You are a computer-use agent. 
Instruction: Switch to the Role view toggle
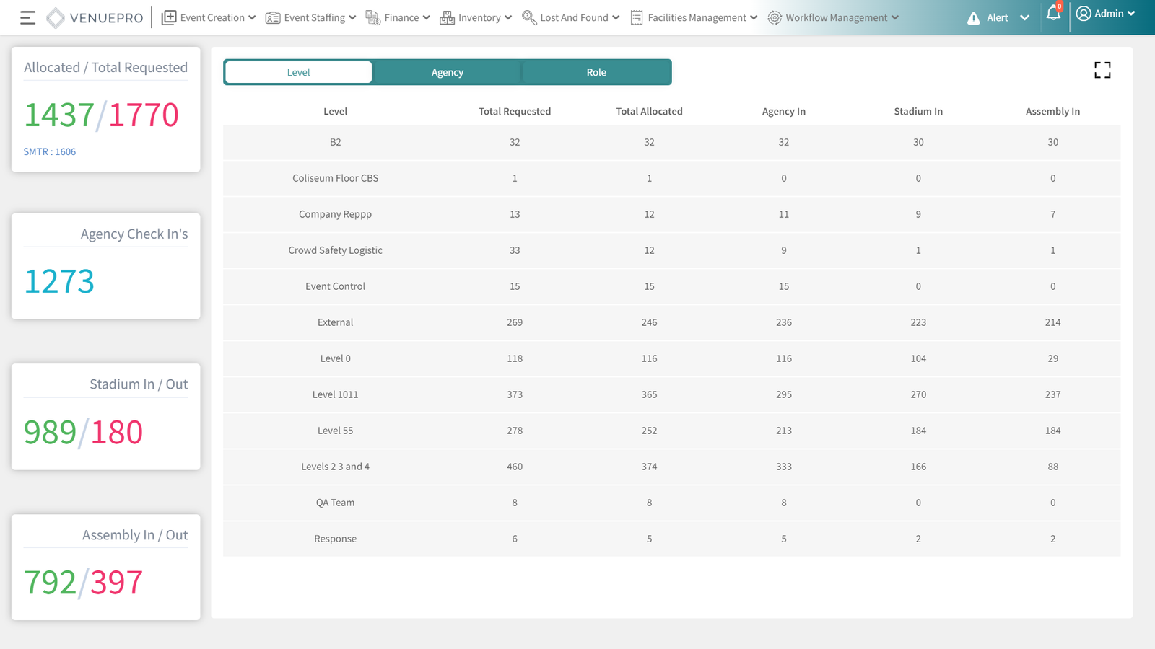596,72
